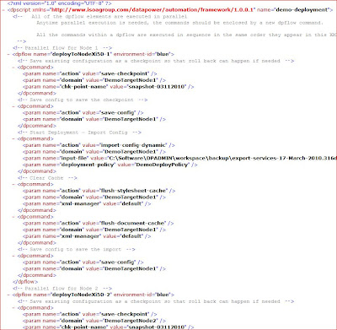Viewport: 337px width, 330px height.
Task: Collapse the root dpscript element
Action: click(x=3, y=10)
